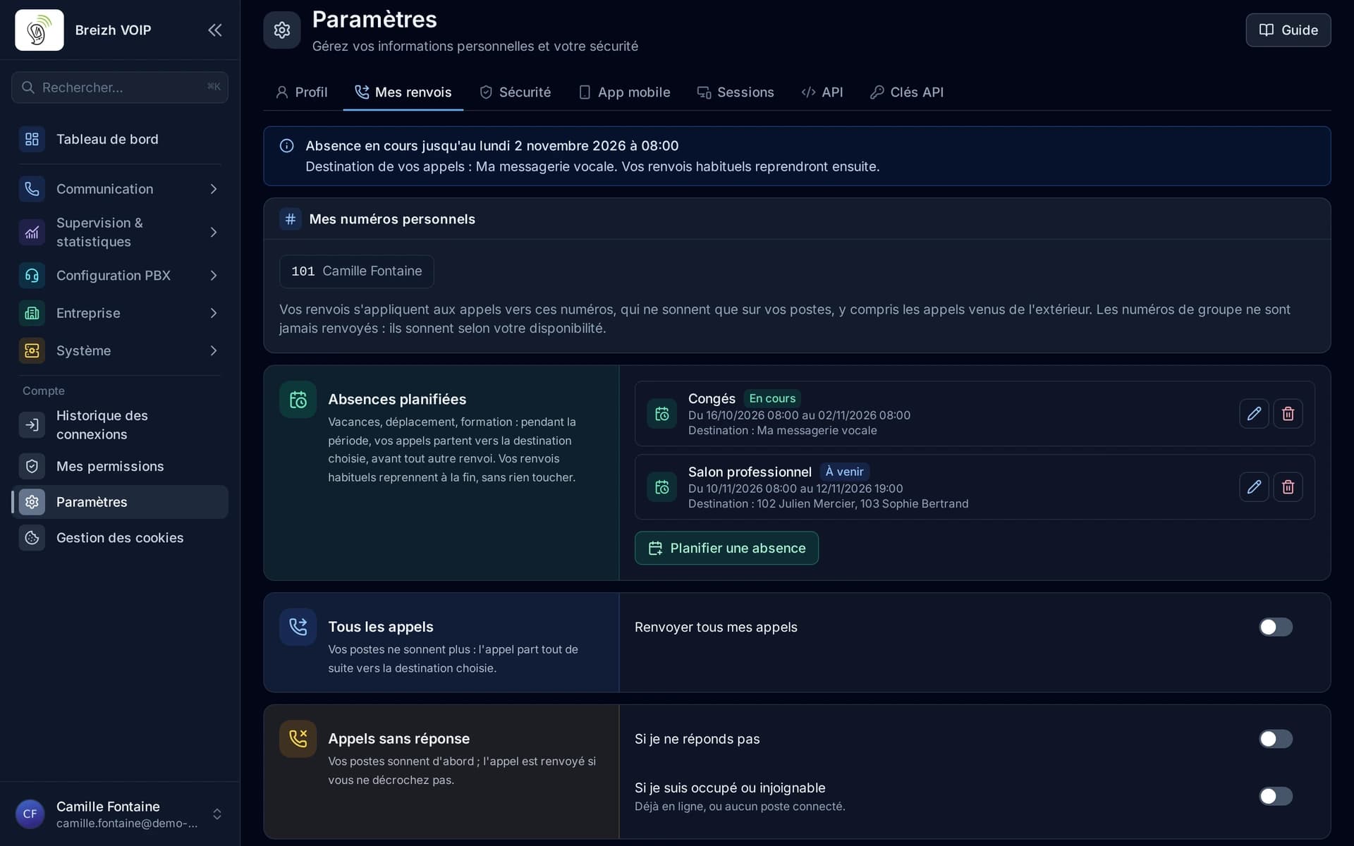Select the Mes renvois tab
Image resolution: width=1354 pixels, height=846 pixels.
[x=403, y=92]
